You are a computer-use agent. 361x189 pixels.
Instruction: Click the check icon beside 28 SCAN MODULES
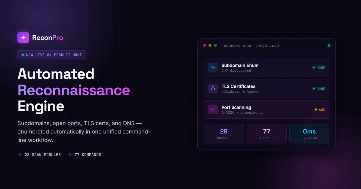pyautogui.click(x=20, y=154)
